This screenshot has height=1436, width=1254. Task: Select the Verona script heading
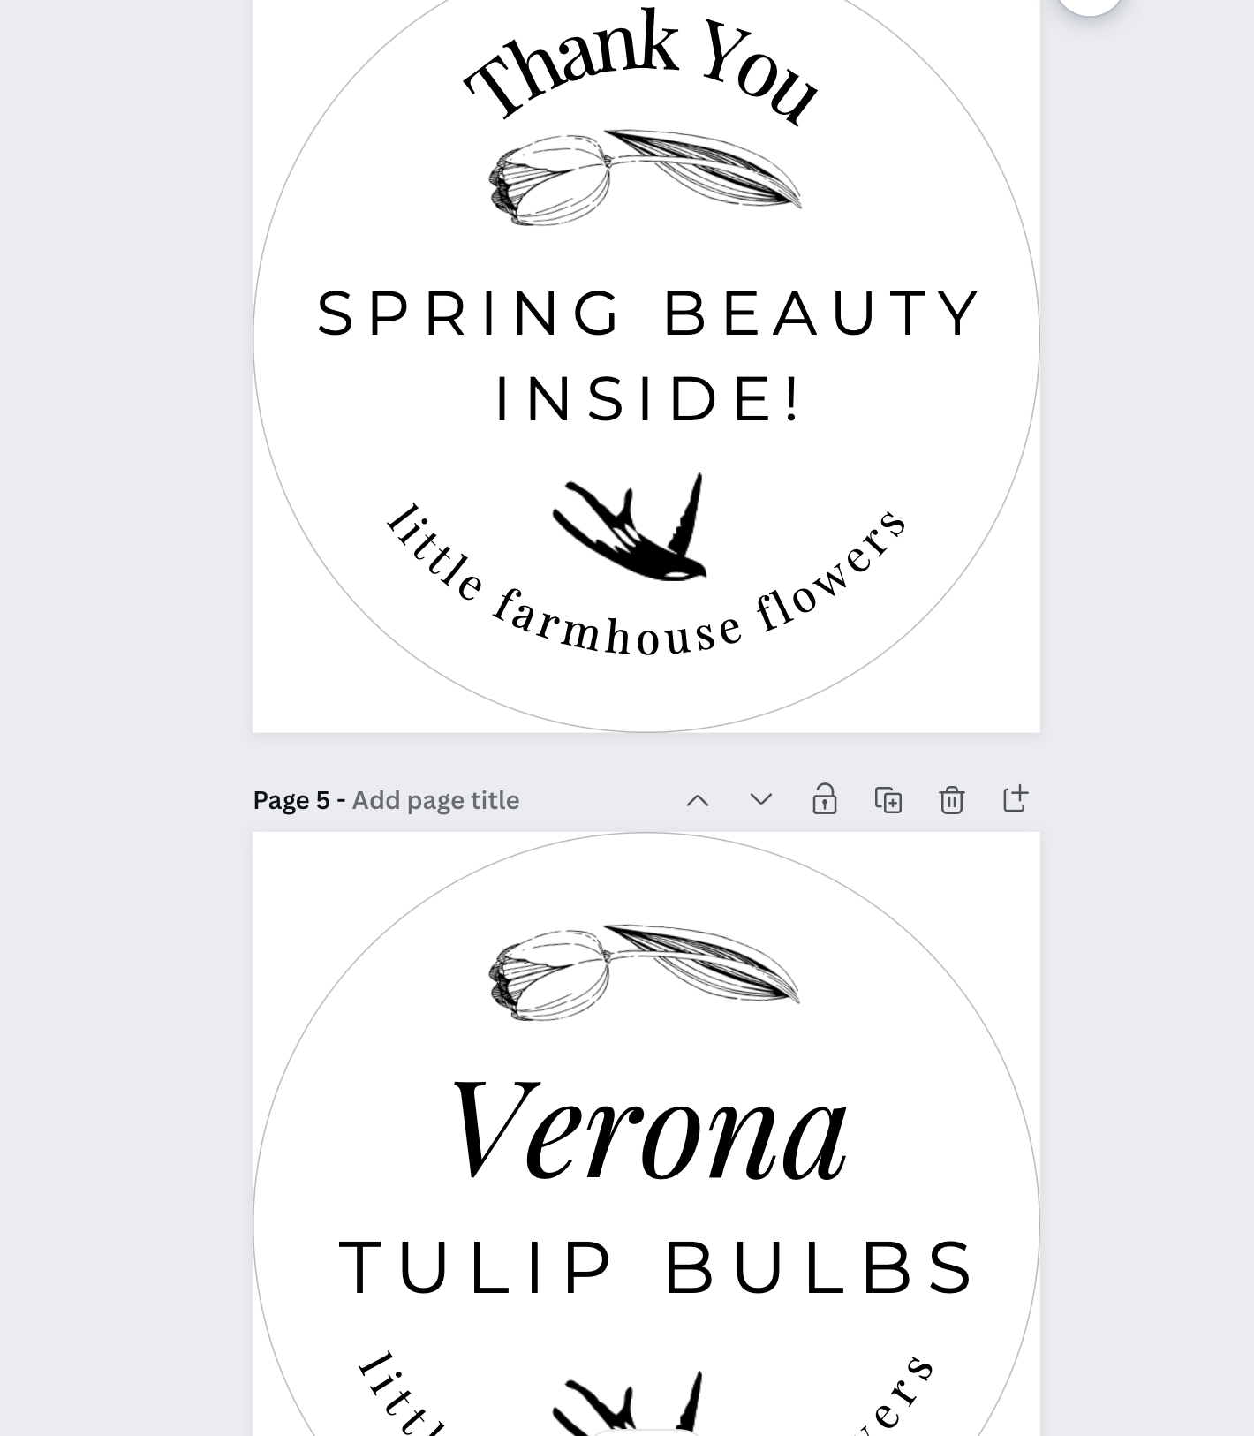coord(649,1131)
